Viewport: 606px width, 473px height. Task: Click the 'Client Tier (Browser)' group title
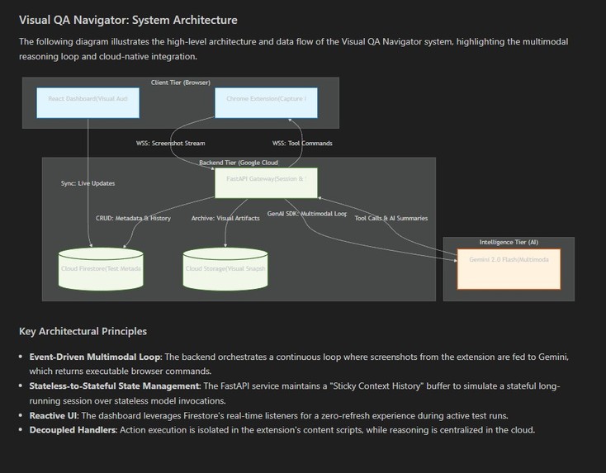[x=181, y=83]
